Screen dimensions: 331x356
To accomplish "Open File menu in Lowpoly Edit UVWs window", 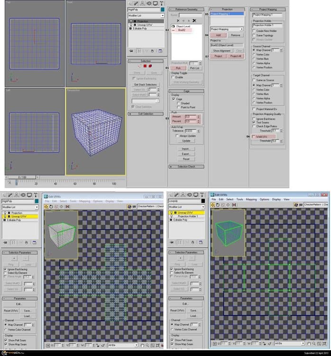I will point(214,199).
